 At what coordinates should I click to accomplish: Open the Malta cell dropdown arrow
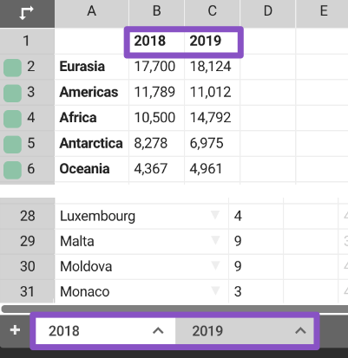(215, 240)
